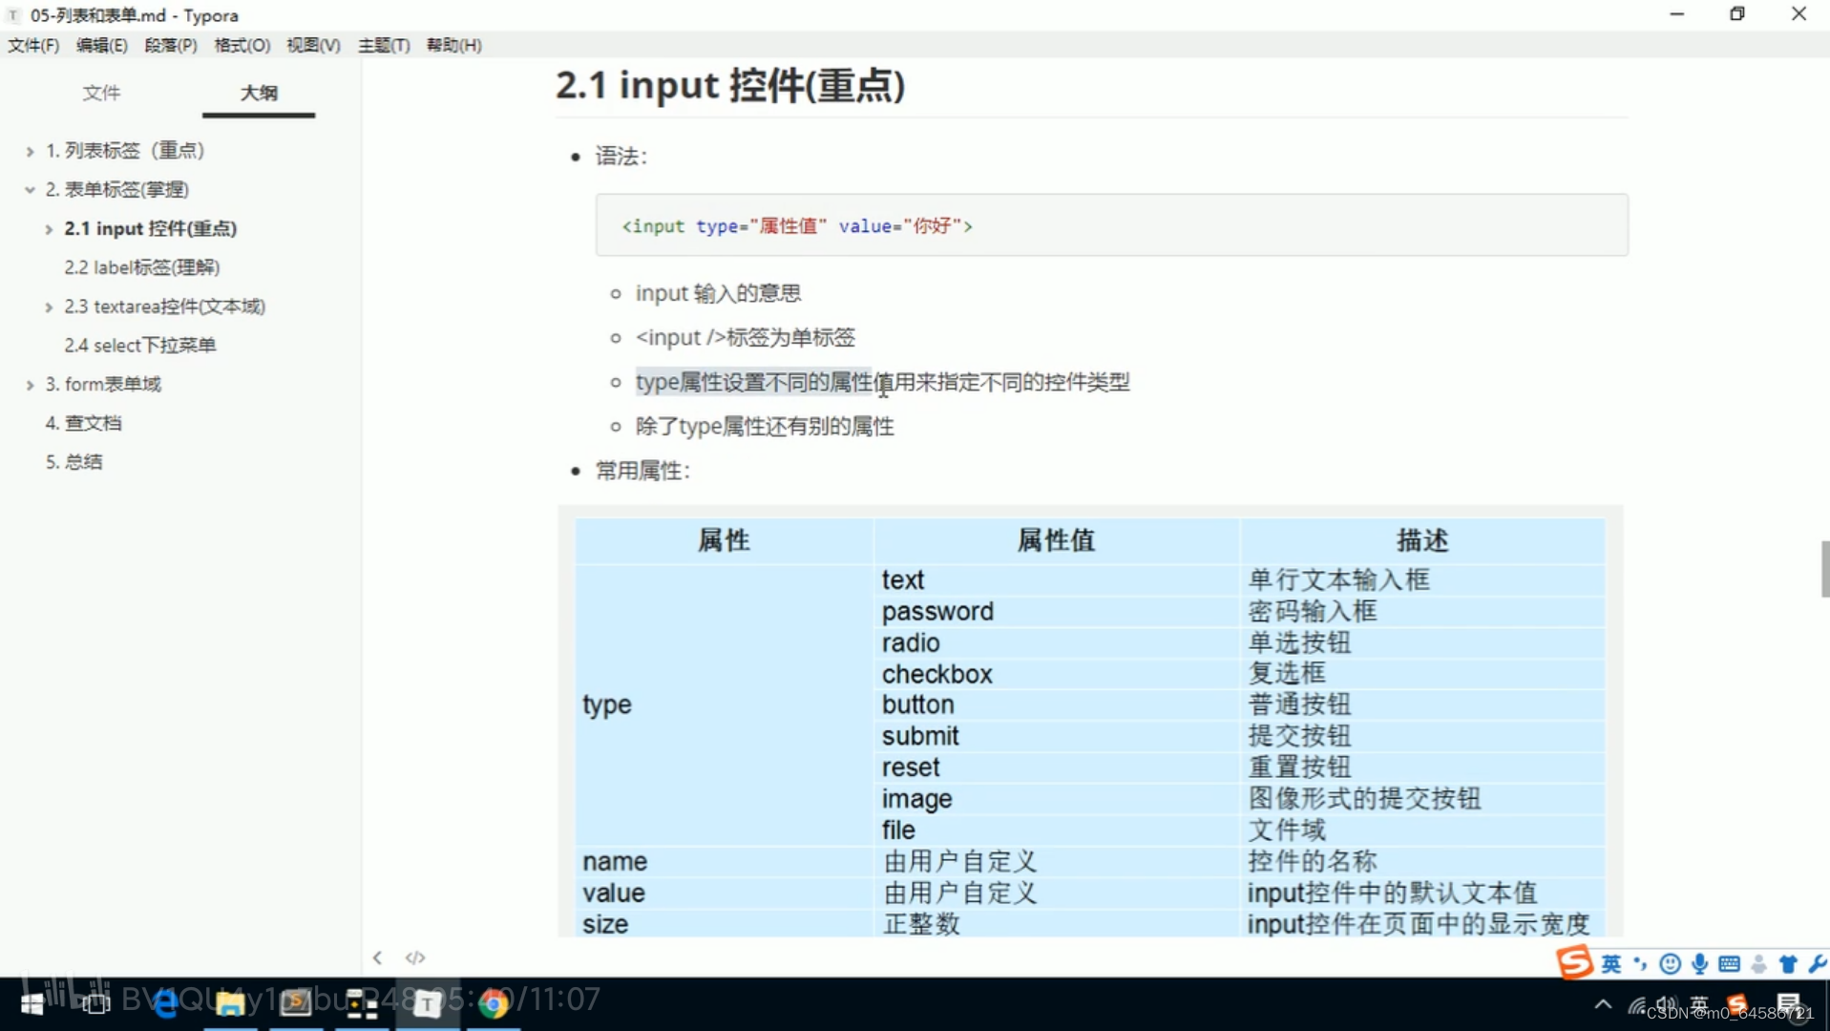Launch Edge browser from taskbar
1830x1031 pixels.
pyautogui.click(x=164, y=1004)
